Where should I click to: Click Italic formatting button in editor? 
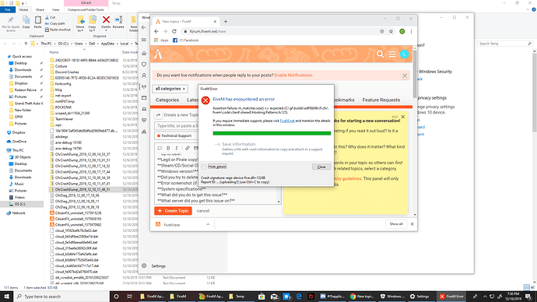[177, 148]
